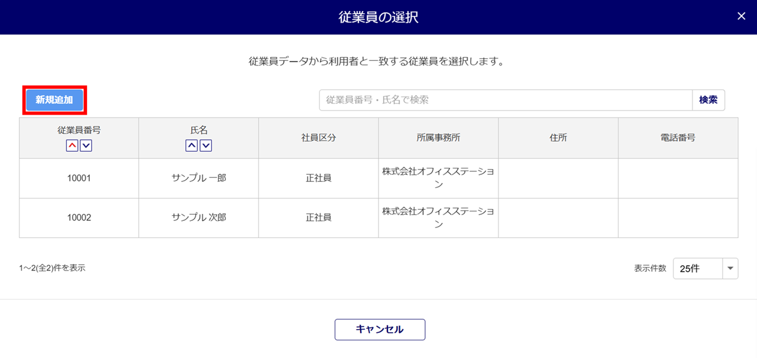The image size is (757, 358).
Task: Select employee row 10002
Action: point(79,217)
